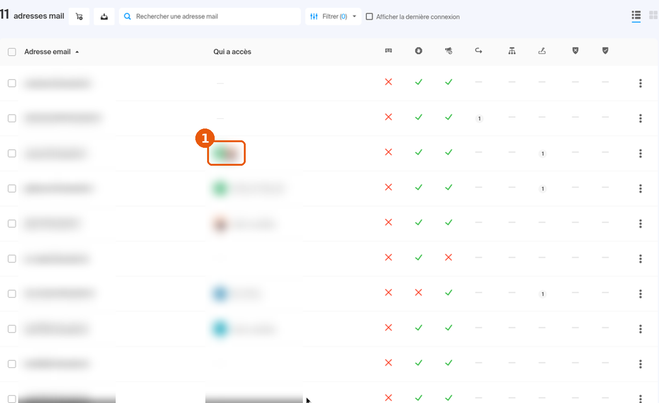Screen dimensions: 659x403
Task: Click the import tray icon button
Action: pyautogui.click(x=104, y=16)
